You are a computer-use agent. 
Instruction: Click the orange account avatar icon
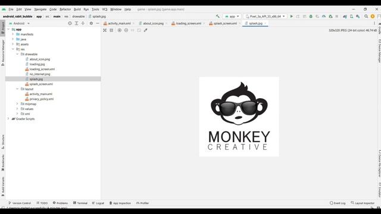tap(373, 16)
